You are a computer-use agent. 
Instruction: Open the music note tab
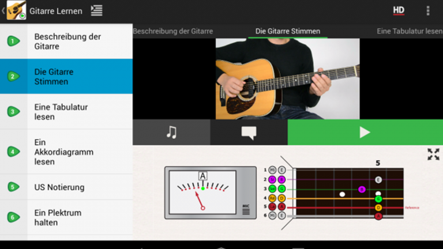point(171,133)
